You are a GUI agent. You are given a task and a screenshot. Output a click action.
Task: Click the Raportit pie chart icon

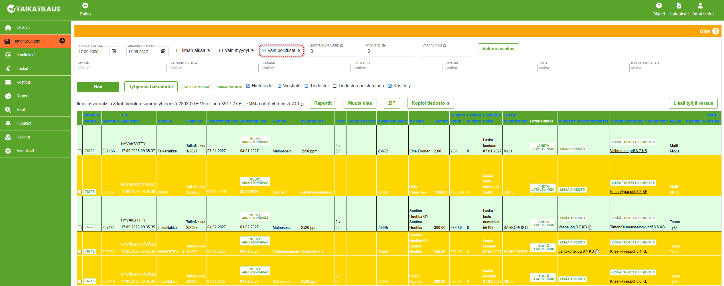point(8,96)
